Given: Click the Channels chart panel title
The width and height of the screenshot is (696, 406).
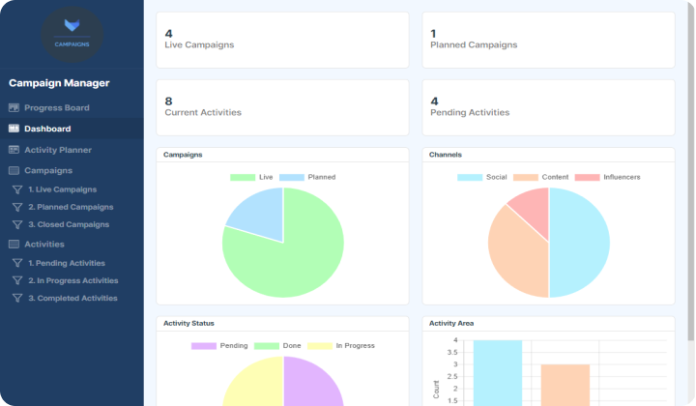Looking at the screenshot, I should (x=446, y=155).
